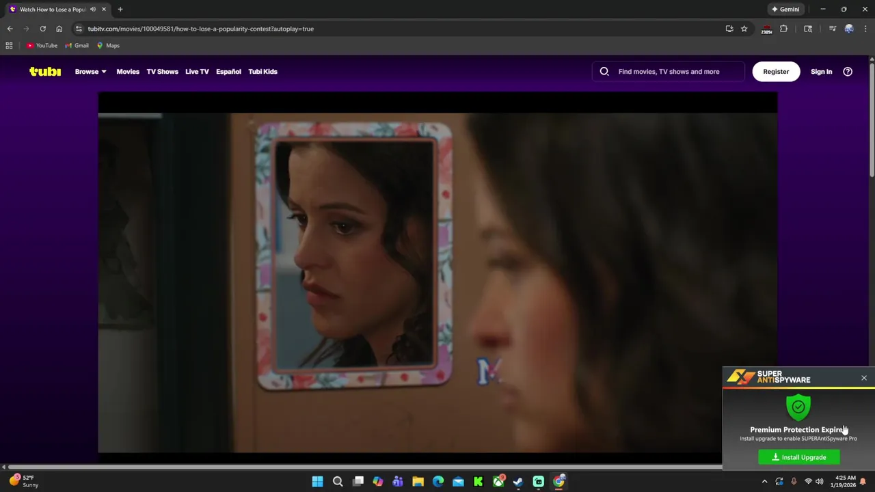Open the teal app icon beside Steam
Viewport: 875px width, 492px height.
point(539,482)
